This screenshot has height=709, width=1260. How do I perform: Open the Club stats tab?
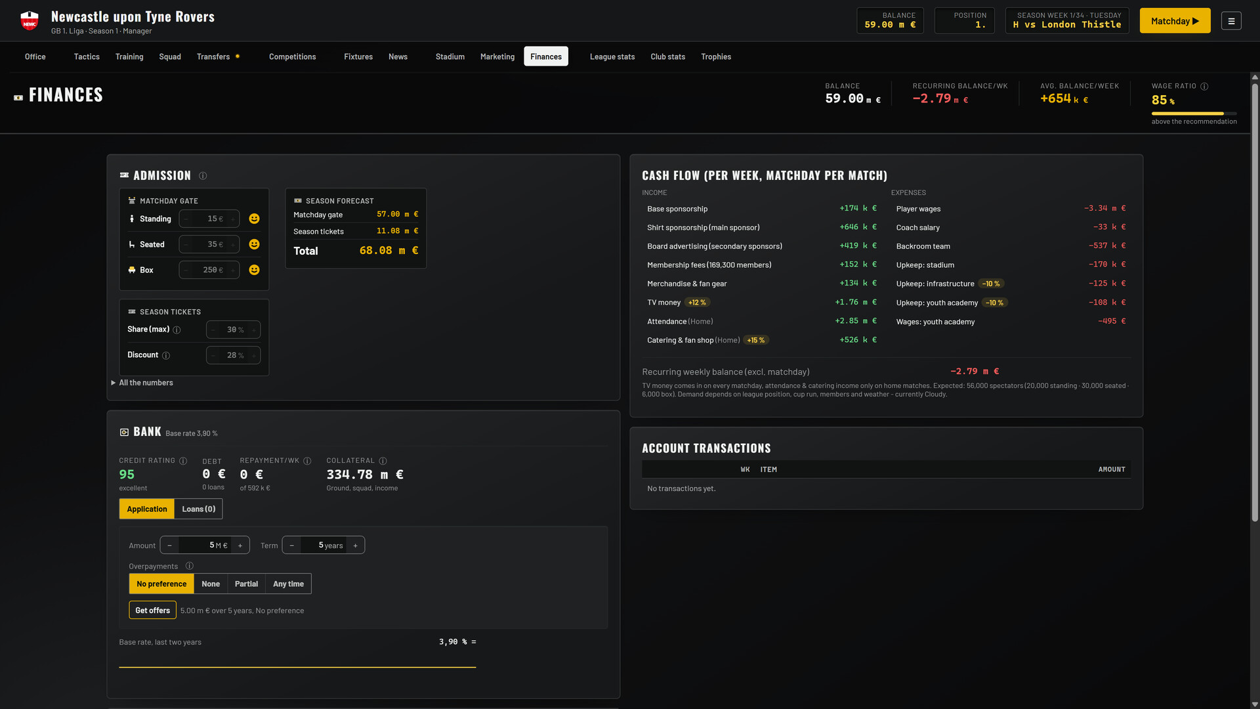point(667,56)
